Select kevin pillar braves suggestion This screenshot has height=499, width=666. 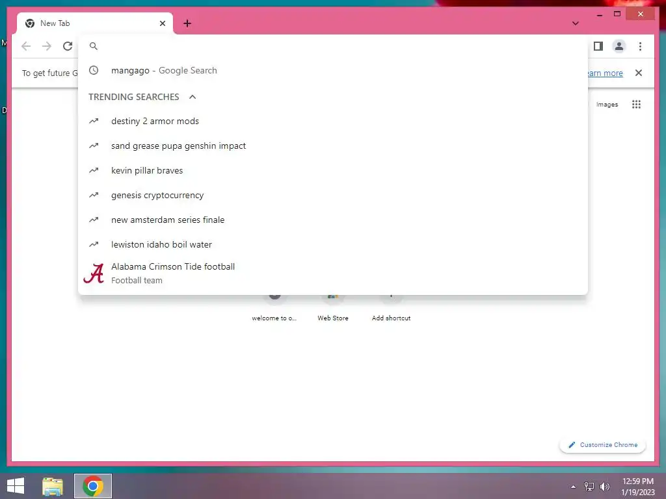pyautogui.click(x=333, y=171)
